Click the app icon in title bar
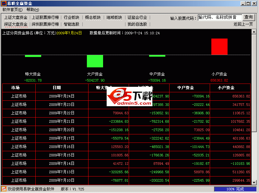The height and width of the screenshot is (193, 259). point(4,3)
